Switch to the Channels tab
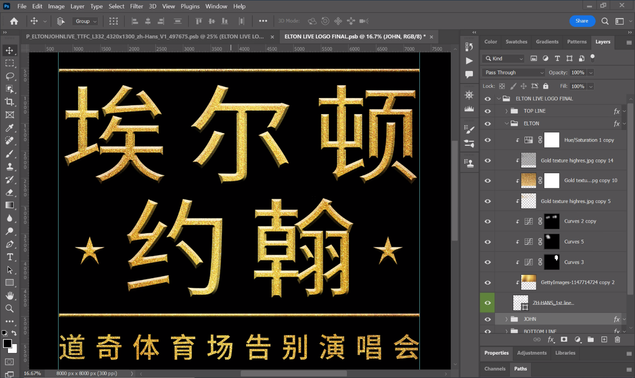This screenshot has height=378, width=635. pyautogui.click(x=495, y=369)
